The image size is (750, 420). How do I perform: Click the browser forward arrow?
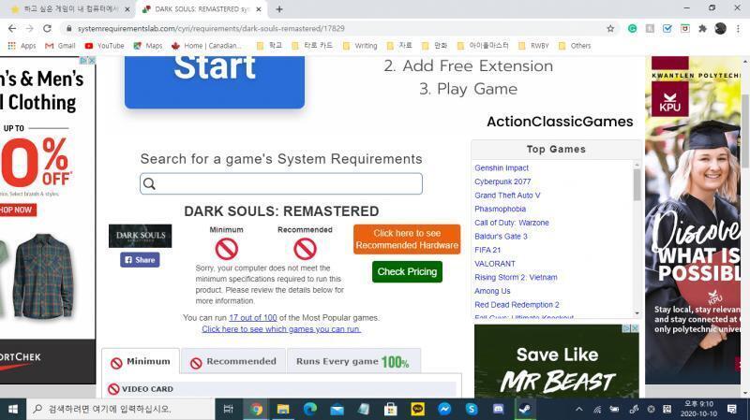30,29
